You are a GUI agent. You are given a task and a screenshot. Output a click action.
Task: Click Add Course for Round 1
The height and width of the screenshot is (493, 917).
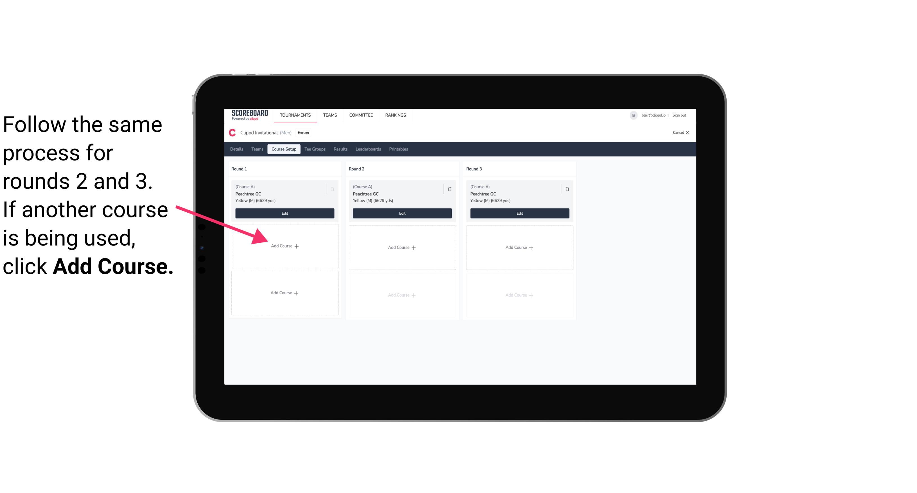tap(284, 246)
